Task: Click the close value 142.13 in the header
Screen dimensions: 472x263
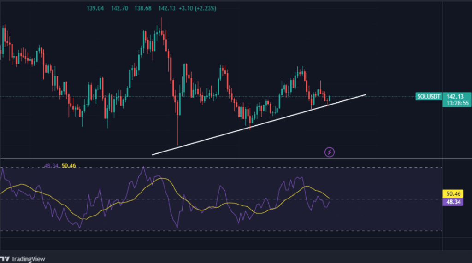Action: click(x=167, y=8)
